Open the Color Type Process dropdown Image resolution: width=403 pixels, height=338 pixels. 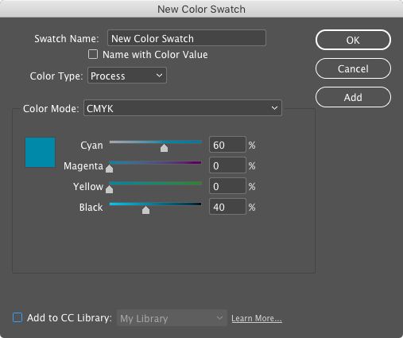click(x=127, y=76)
